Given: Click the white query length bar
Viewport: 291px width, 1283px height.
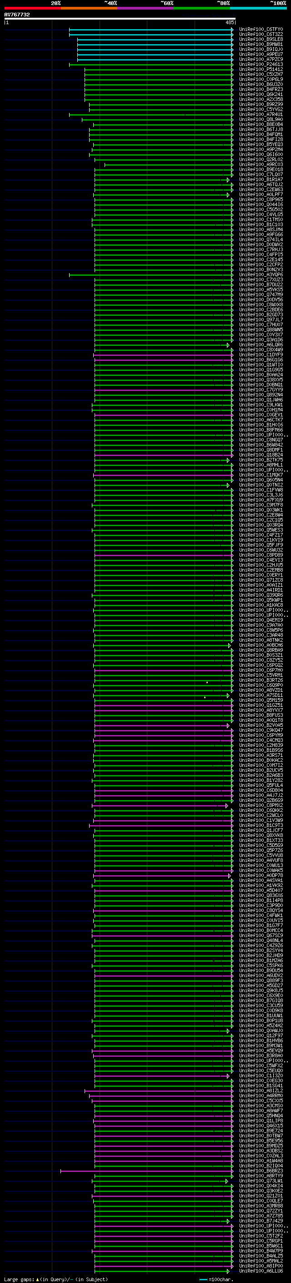Looking at the screenshot, I should 120,18.
